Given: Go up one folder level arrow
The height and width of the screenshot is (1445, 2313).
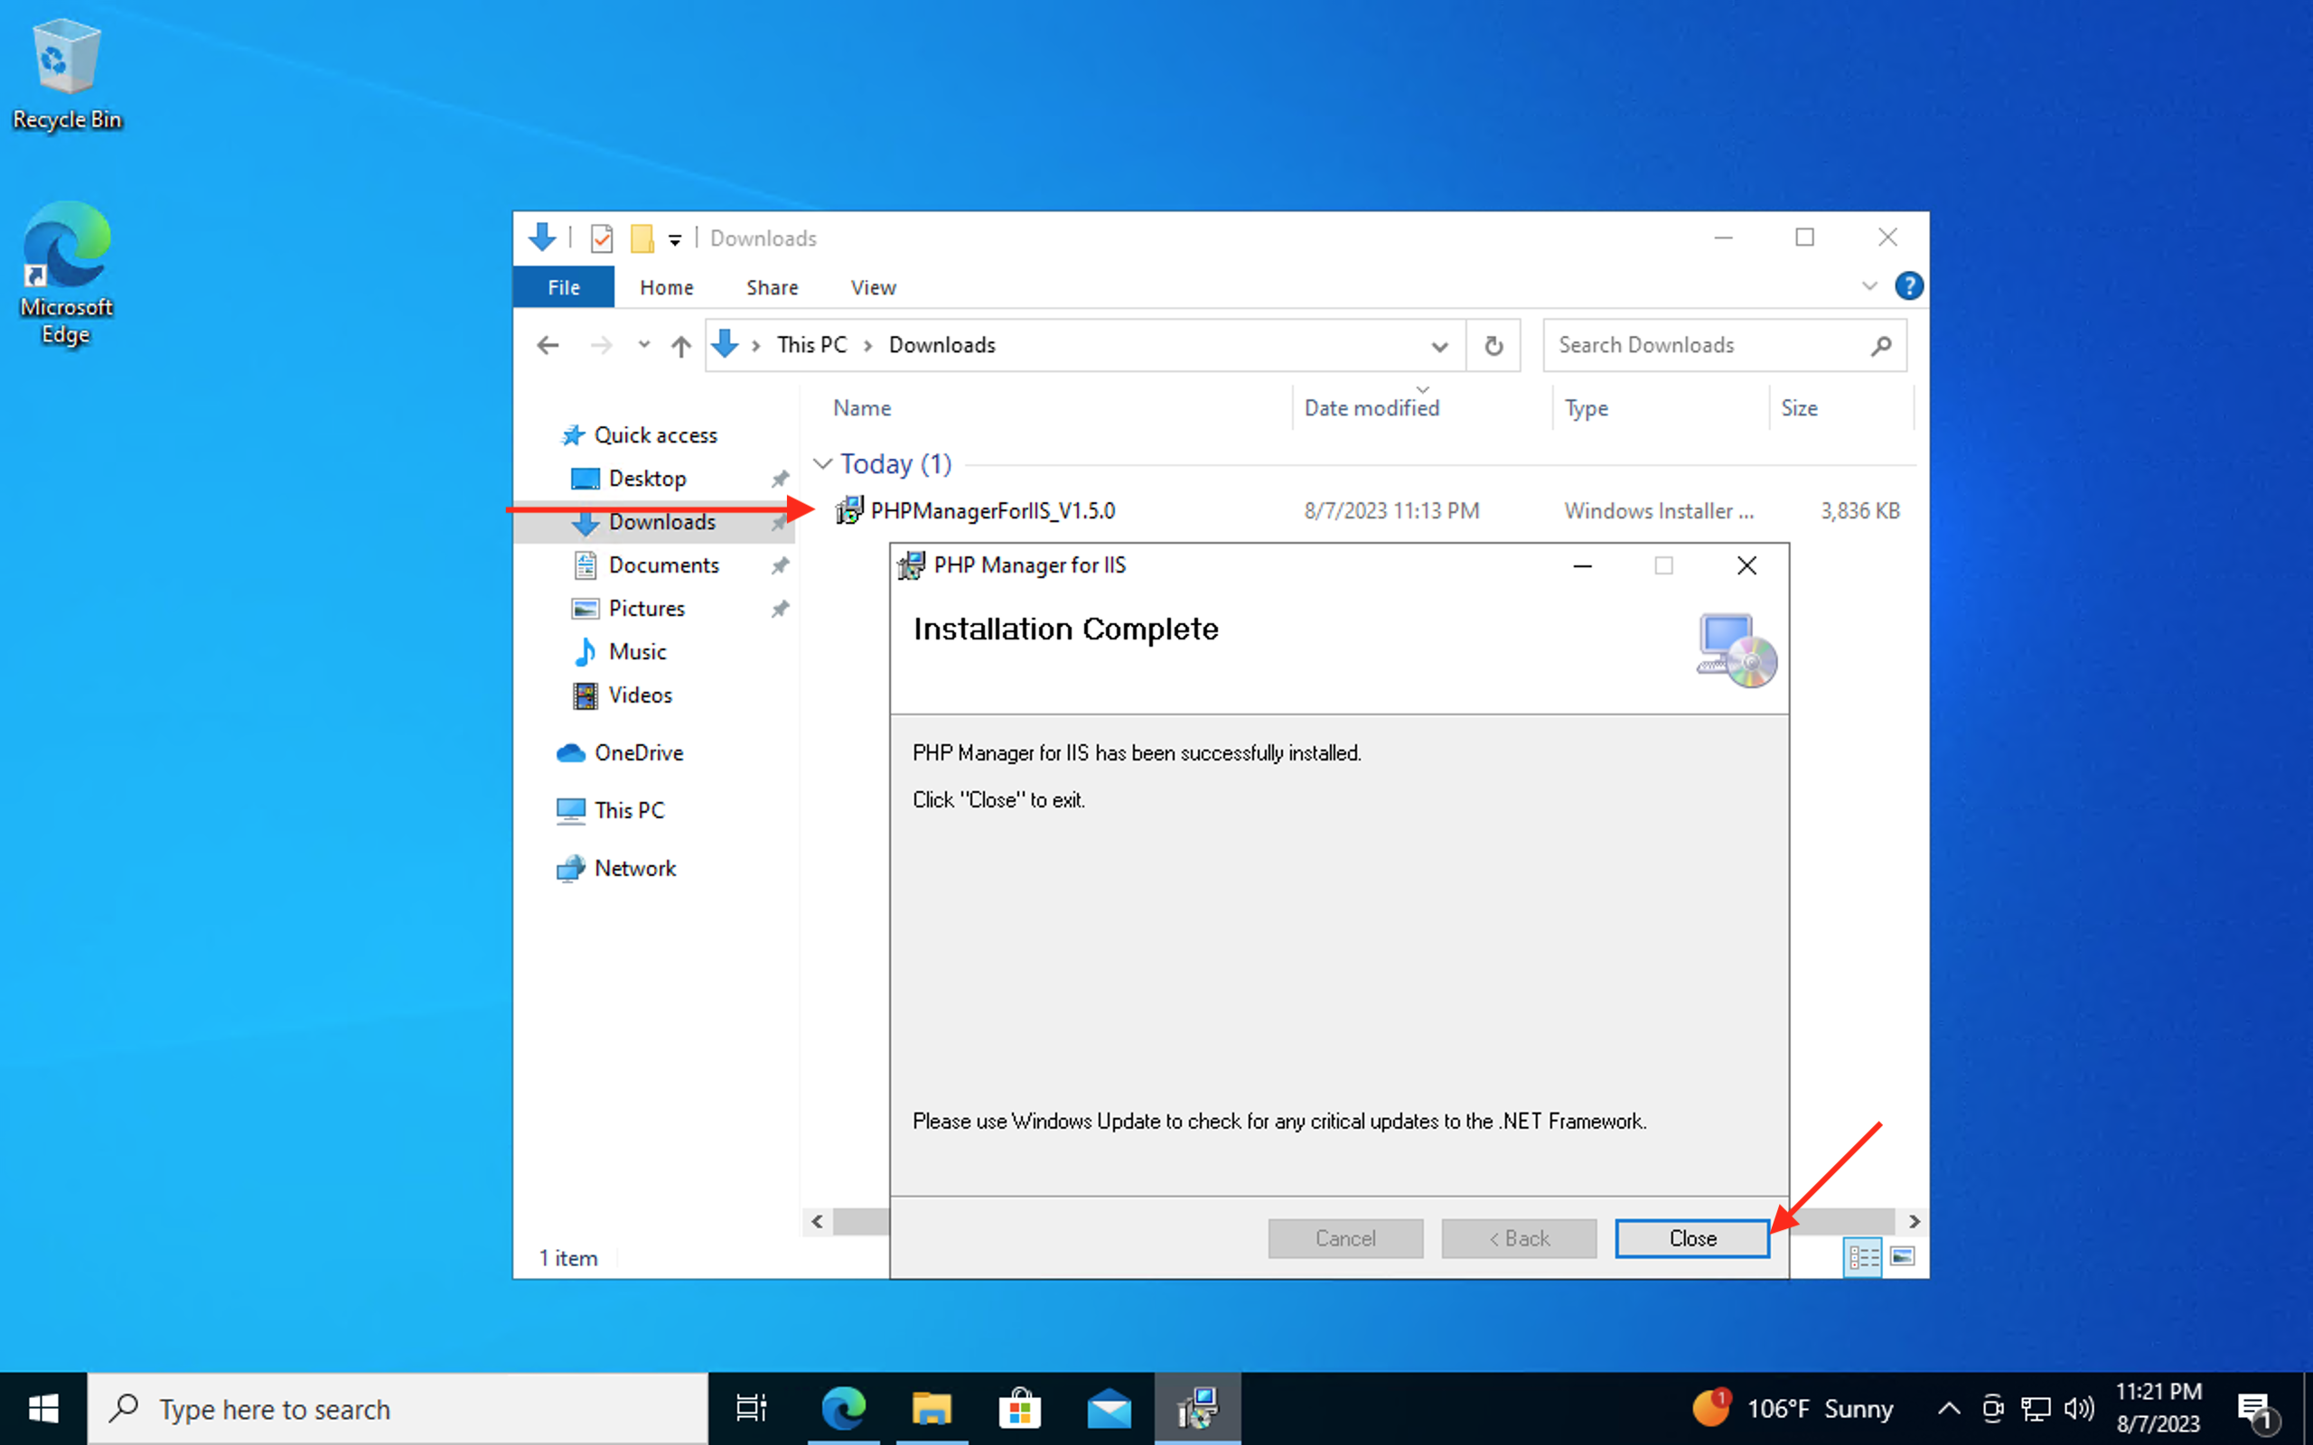Looking at the screenshot, I should [x=680, y=345].
